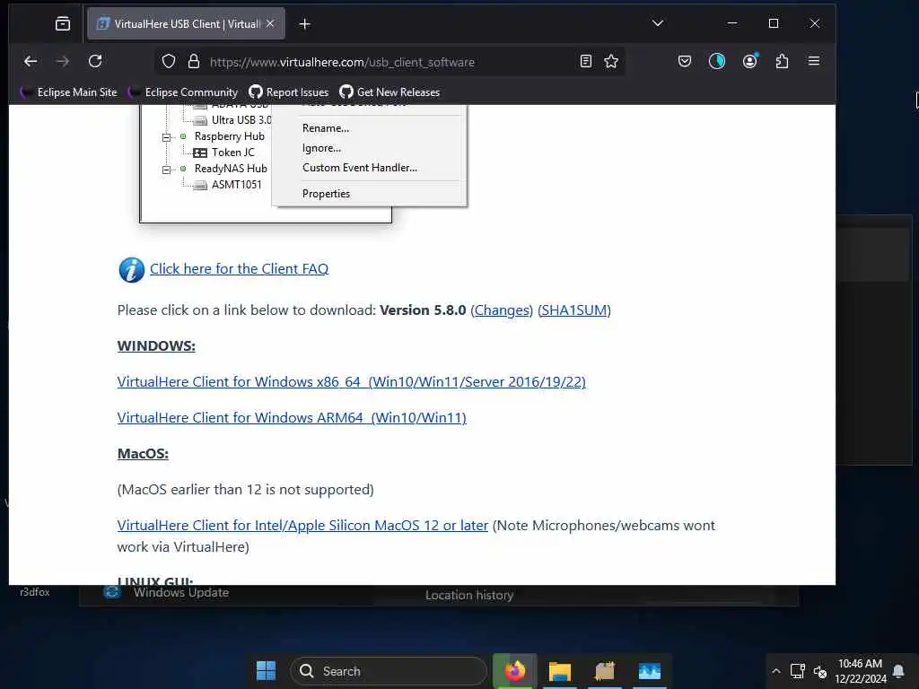Open the Extensions puzzle piece icon
The image size is (919, 689).
782,61
